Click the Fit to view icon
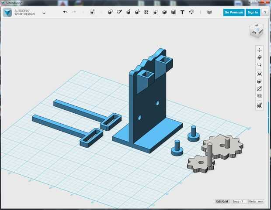The height and width of the screenshot is (210, 271). tap(260, 74)
